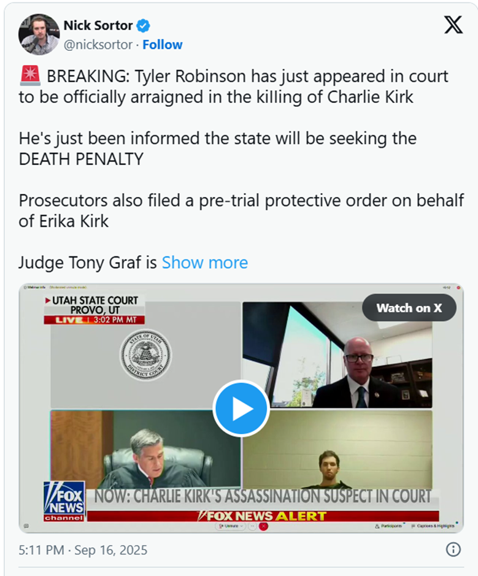Open the 5:11 PM Sep 16, 2025 timestamp
This screenshot has width=478, height=576.
tap(83, 550)
